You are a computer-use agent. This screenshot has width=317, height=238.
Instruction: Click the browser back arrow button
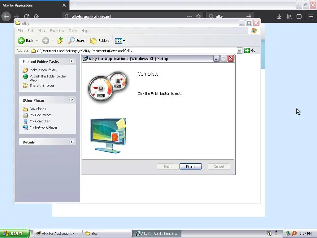tap(6, 16)
